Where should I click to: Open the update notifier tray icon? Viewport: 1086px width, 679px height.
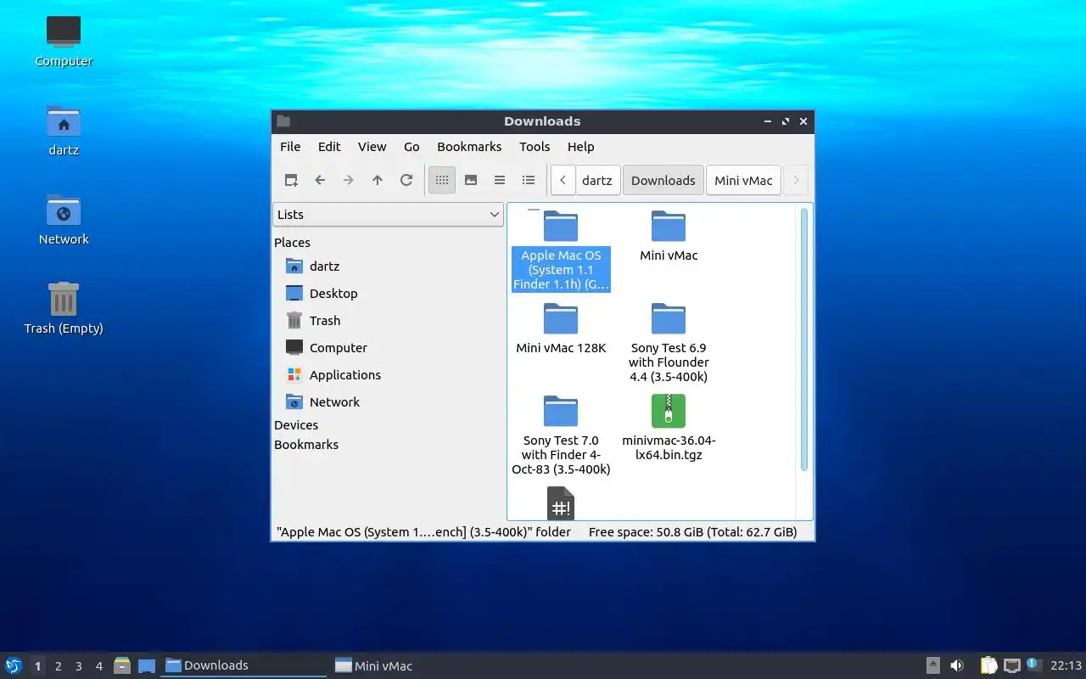pyautogui.click(x=1033, y=665)
